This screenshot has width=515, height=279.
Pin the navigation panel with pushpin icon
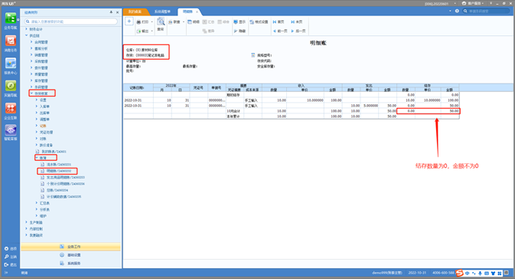pos(111,12)
